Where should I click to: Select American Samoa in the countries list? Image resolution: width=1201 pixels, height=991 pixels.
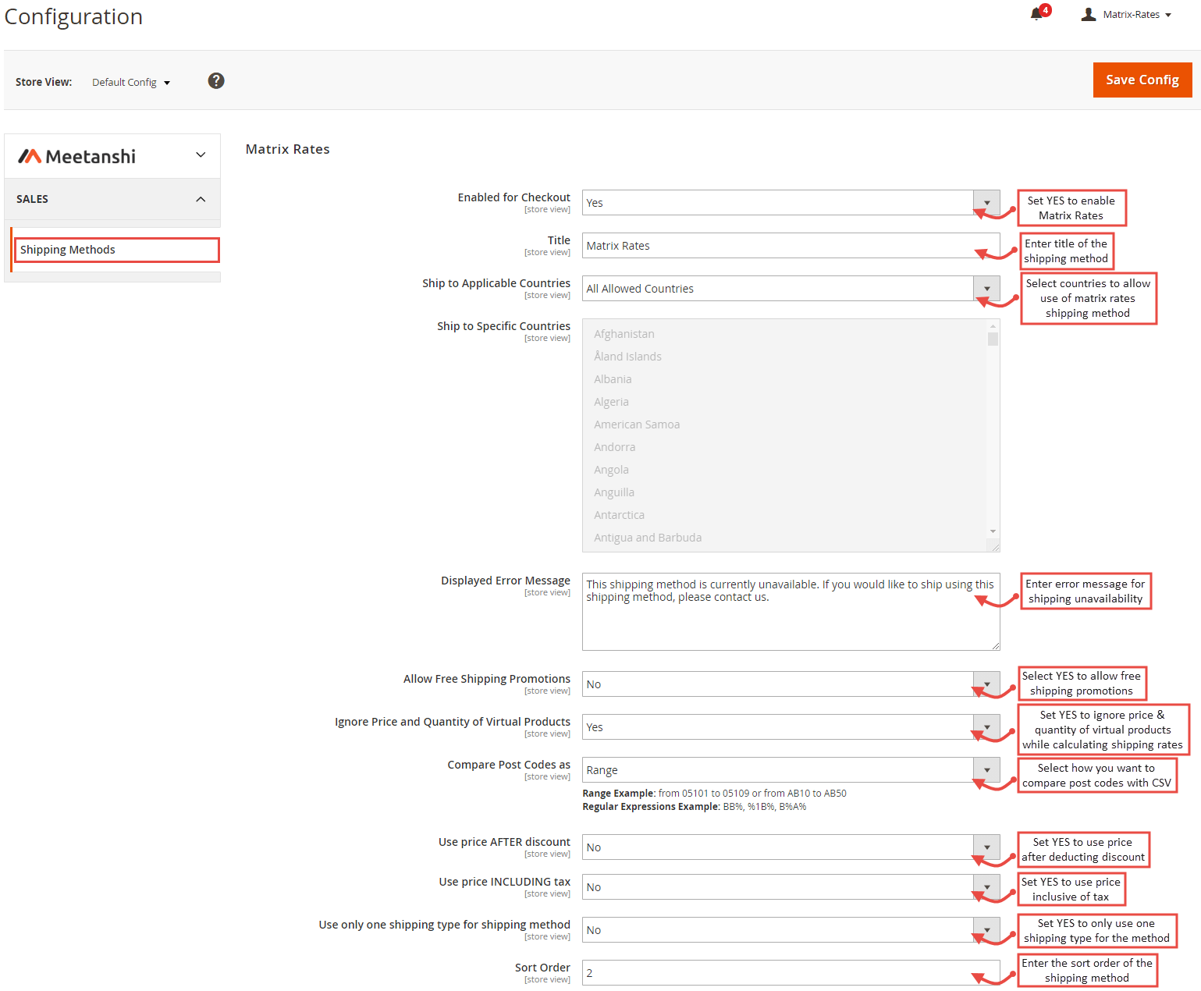[637, 424]
